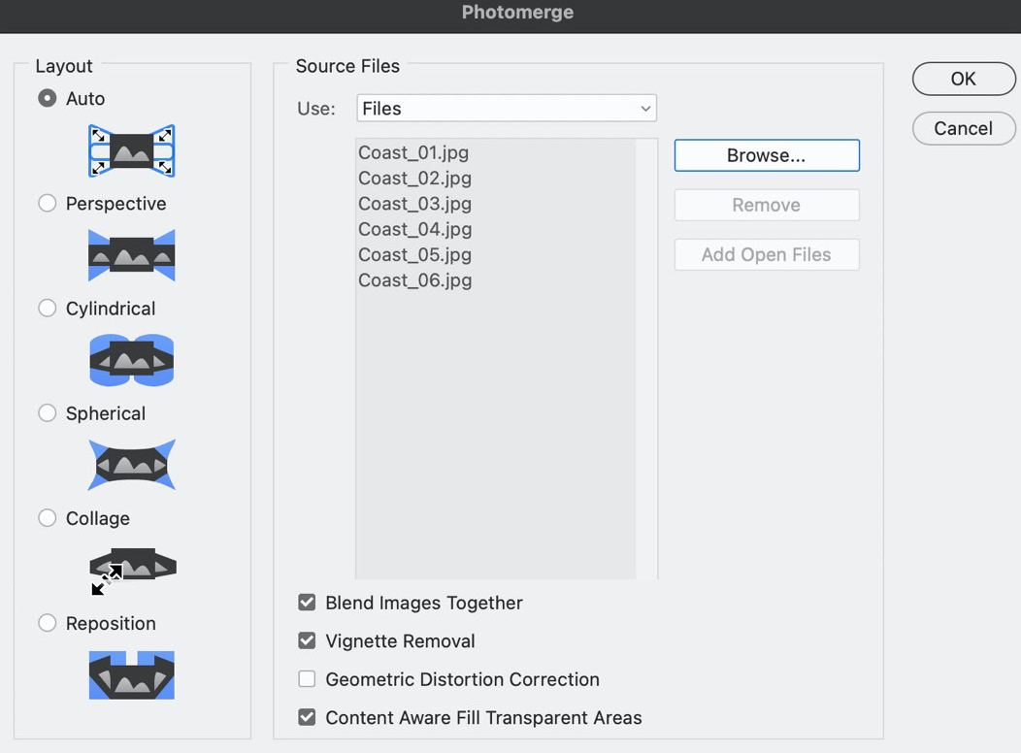Open the Use dropdown showing Files
Viewport: 1021px width, 753px height.
(507, 108)
